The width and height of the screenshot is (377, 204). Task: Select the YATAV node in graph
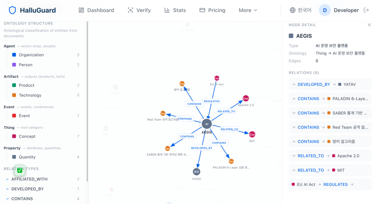pyautogui.click(x=196, y=172)
